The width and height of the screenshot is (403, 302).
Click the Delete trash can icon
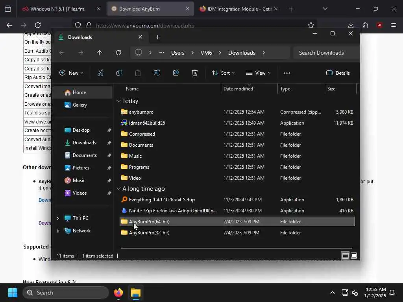click(x=195, y=73)
